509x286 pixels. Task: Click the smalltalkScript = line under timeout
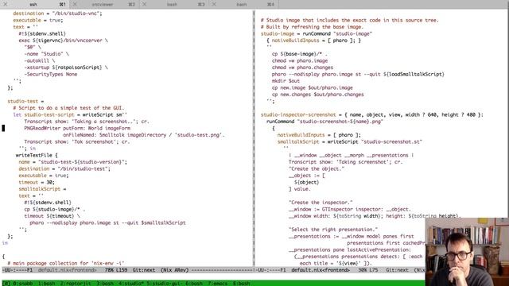tap(42, 189)
